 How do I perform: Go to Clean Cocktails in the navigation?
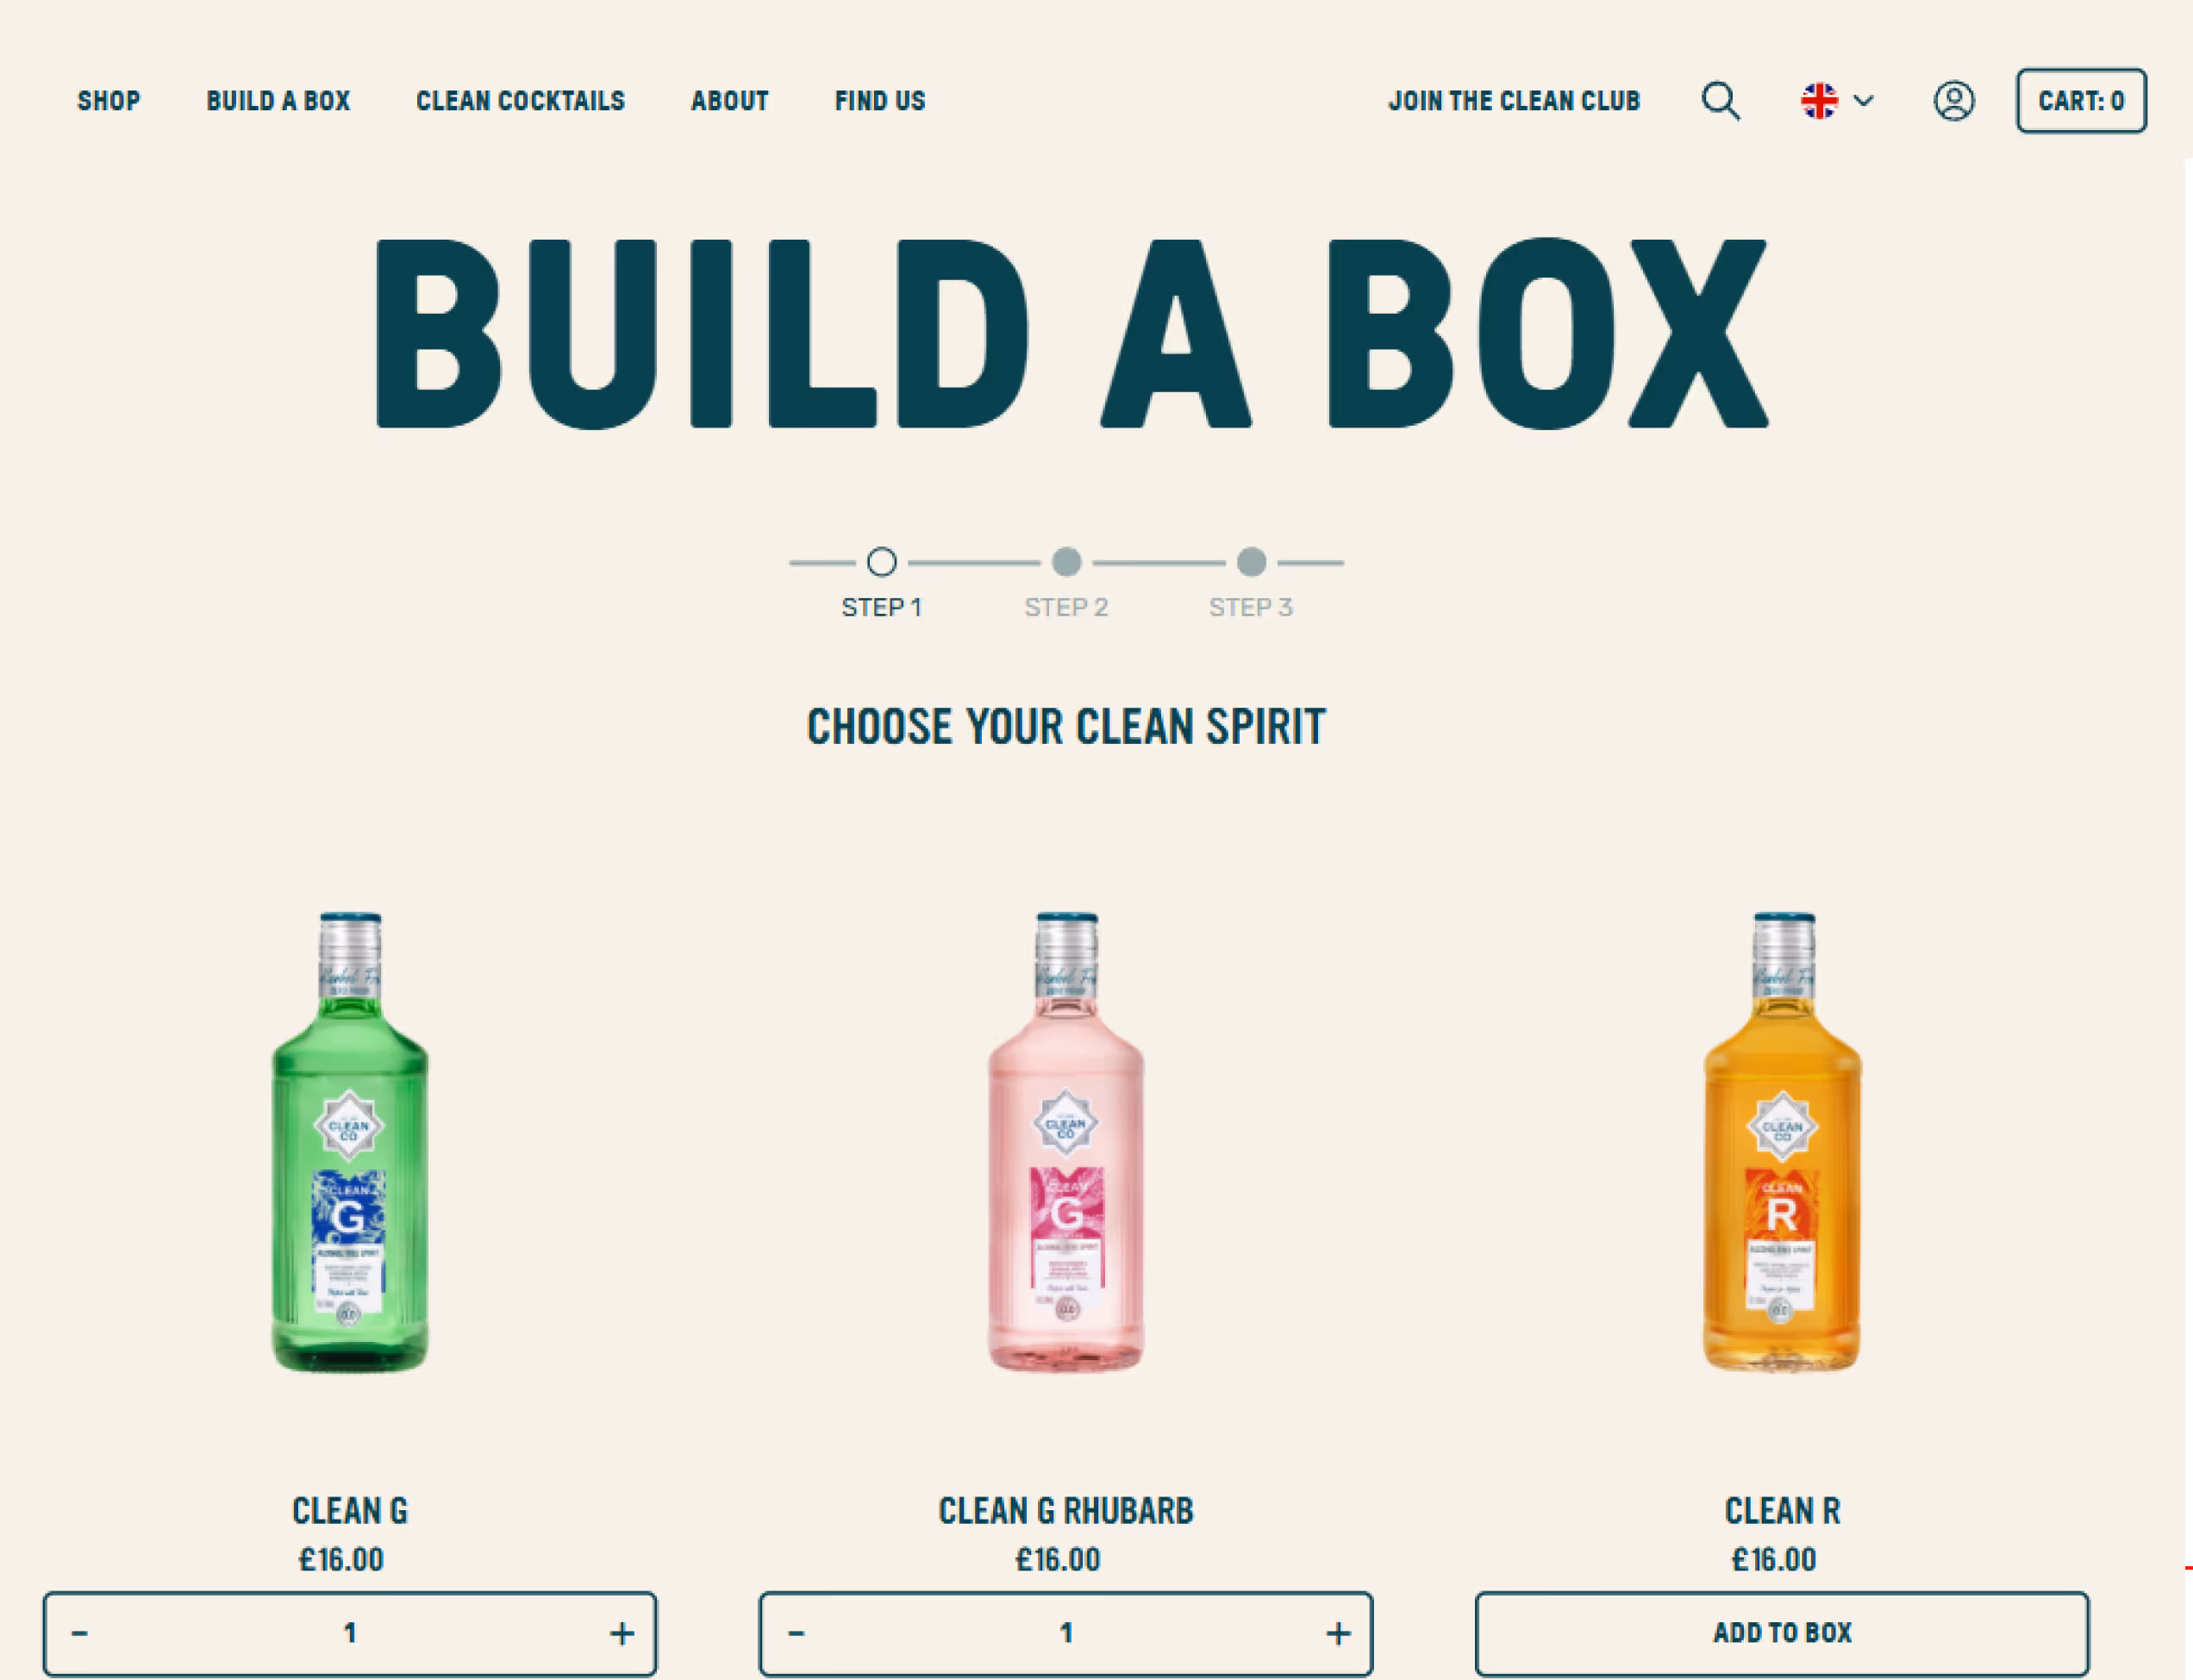pyautogui.click(x=520, y=101)
